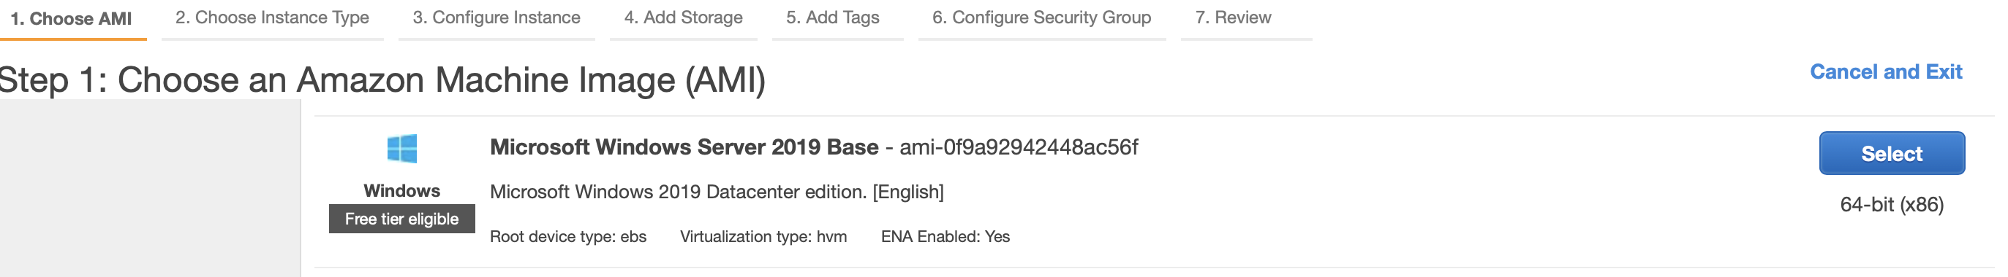Click the Step 1 page heading
This screenshot has width=2008, height=277.
tap(382, 80)
